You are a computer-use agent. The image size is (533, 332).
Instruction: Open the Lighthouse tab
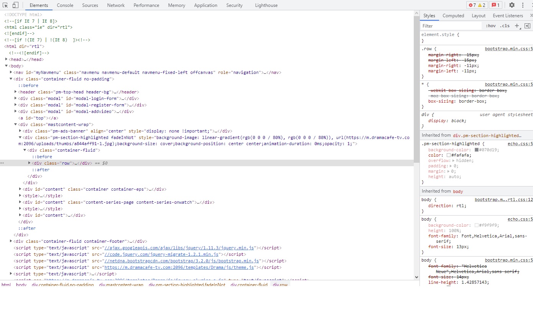pyautogui.click(x=266, y=5)
